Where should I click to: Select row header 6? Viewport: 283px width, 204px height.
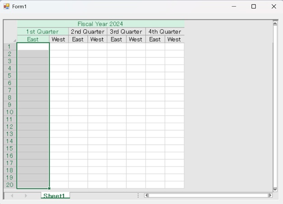(10, 83)
